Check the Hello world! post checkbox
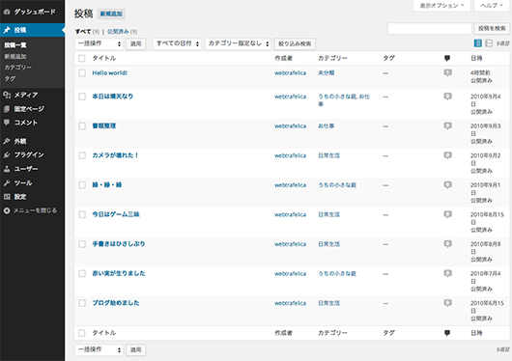 click(x=82, y=72)
